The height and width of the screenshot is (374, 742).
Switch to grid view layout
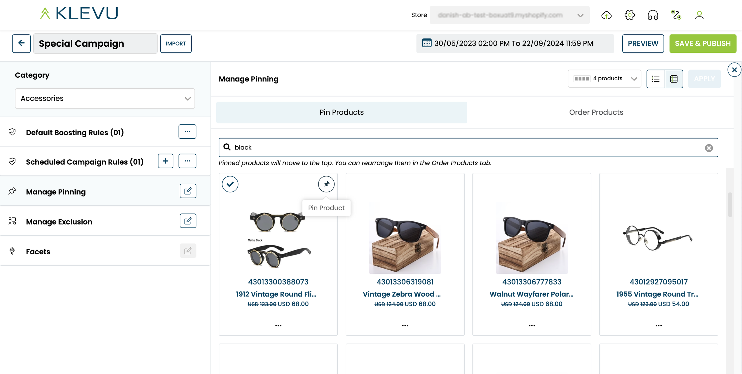point(674,79)
